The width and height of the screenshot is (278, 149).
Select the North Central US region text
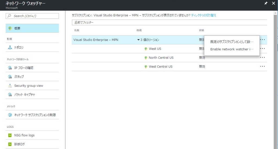(161, 58)
